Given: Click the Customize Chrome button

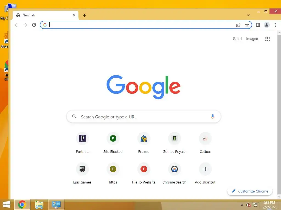Looking at the screenshot, I should (250, 191).
